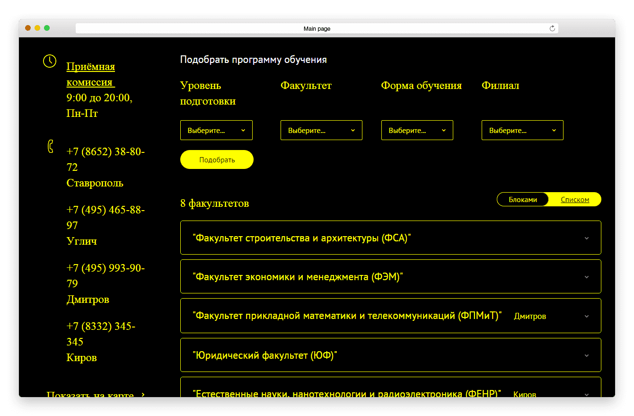Expand ФСА faculty row chevron
Screen dimensions: 634x416
(x=587, y=238)
